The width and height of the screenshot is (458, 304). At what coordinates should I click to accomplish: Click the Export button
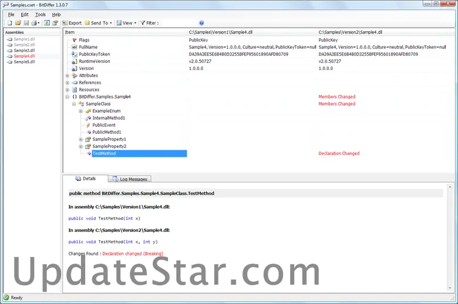(x=72, y=23)
